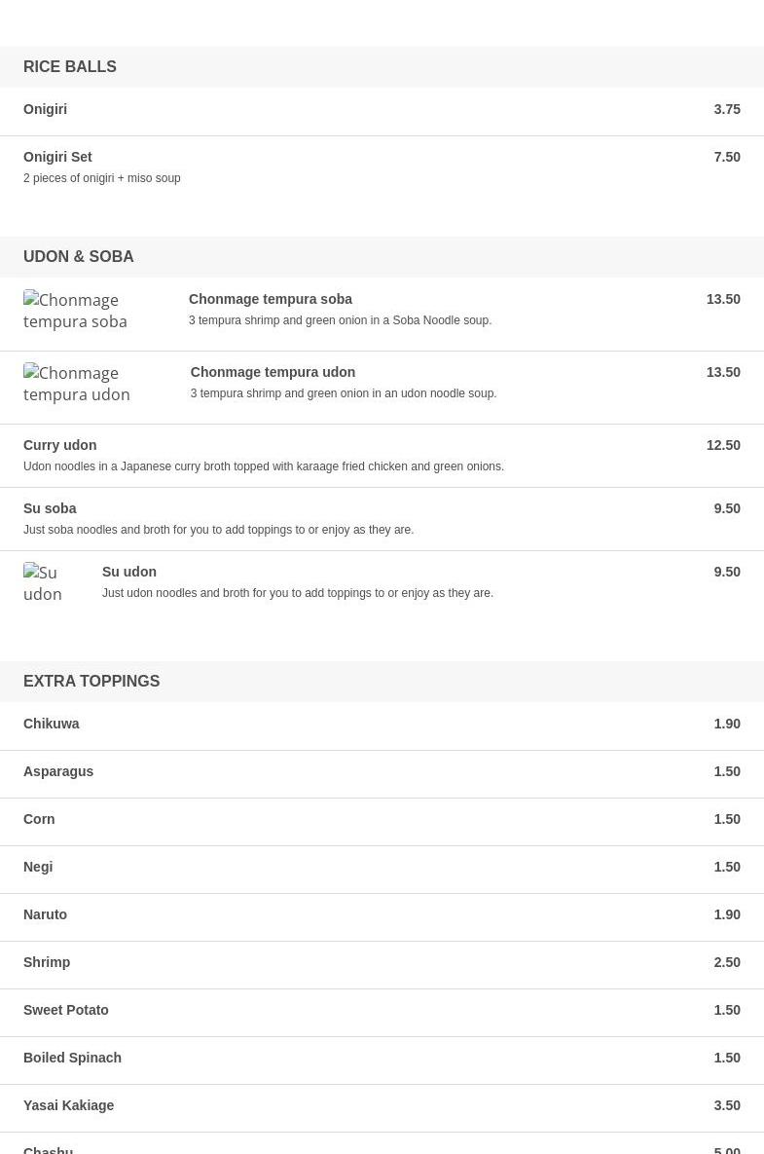Add Asparagus extra topping
Screen dimensions: 764x1154
coord(58,771)
